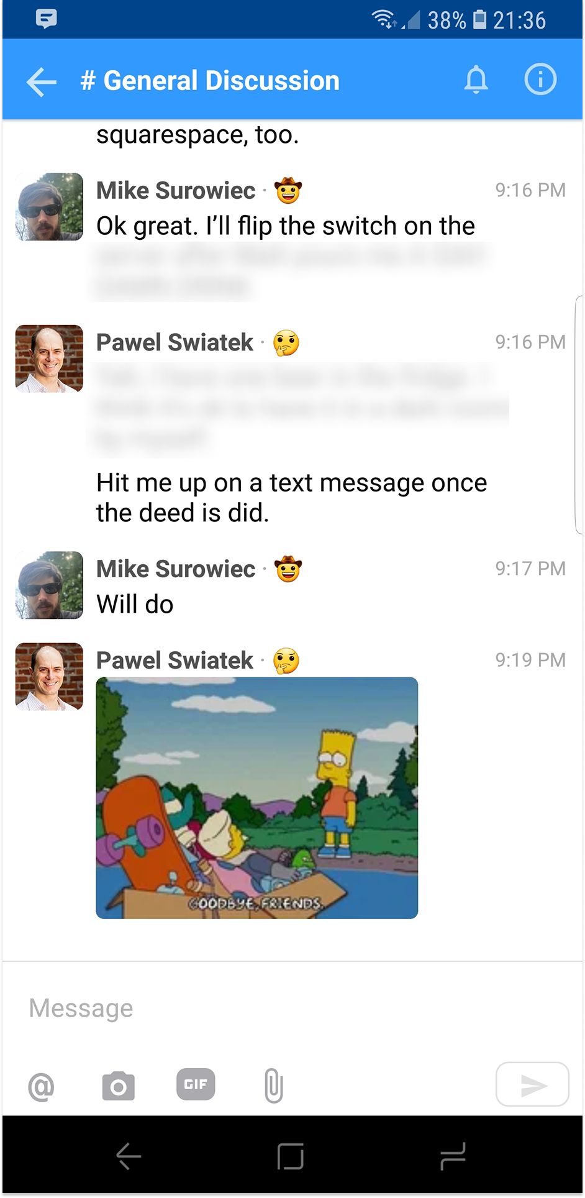Tap Mike Surowiec's avatar at 9:17 PM

click(x=49, y=585)
